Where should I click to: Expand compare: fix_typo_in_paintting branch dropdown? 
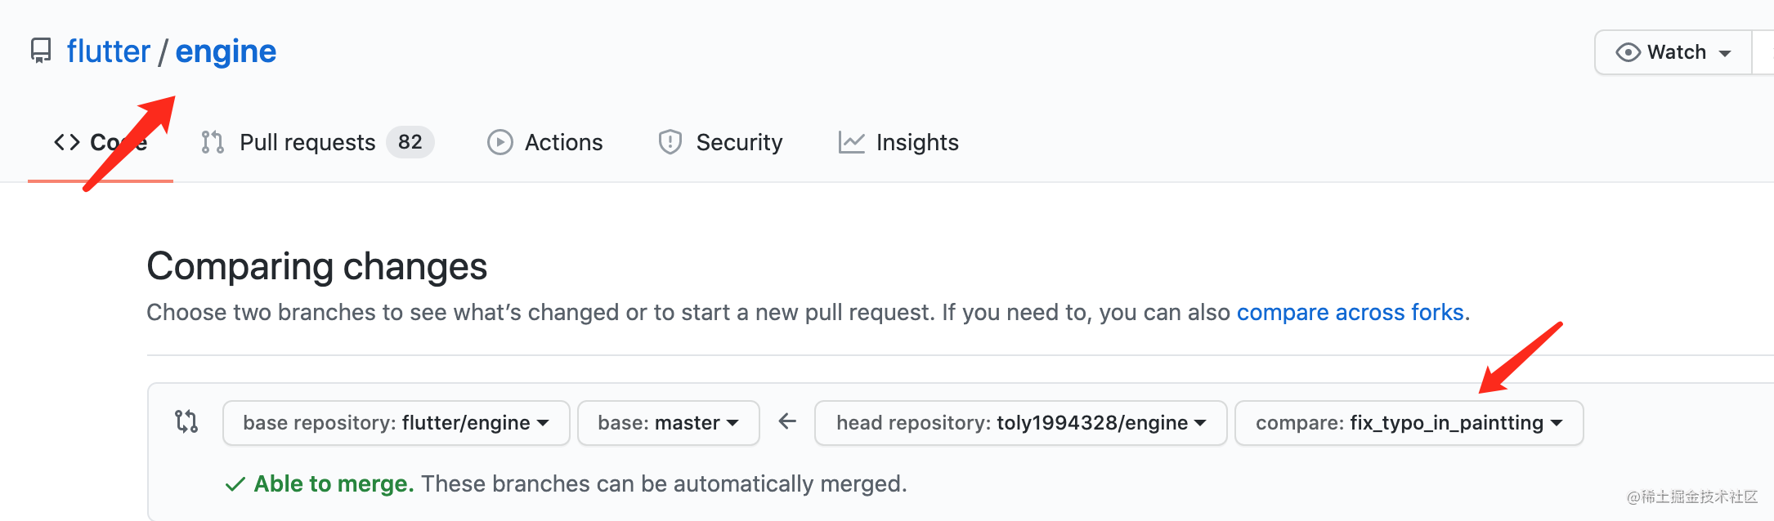[x=1409, y=422]
